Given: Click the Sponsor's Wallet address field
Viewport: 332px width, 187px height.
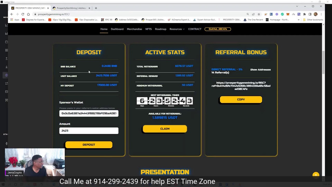Looking at the screenshot, I should point(89,113).
